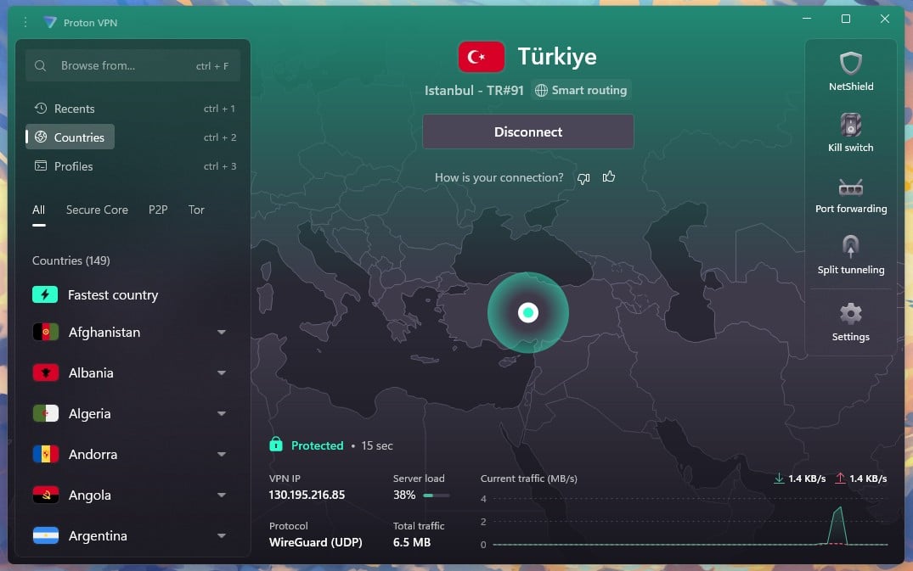Click the Andorra flag icon

pyautogui.click(x=45, y=454)
